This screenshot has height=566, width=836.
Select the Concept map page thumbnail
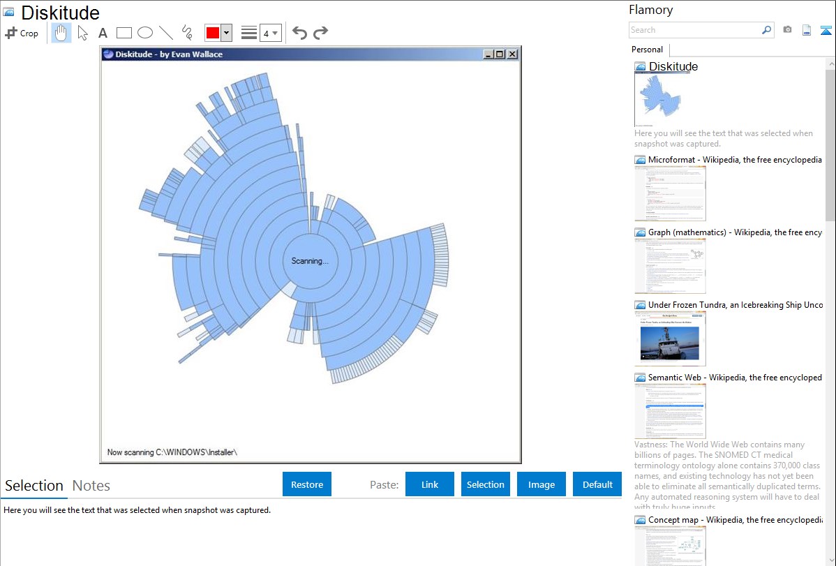[x=670, y=546]
